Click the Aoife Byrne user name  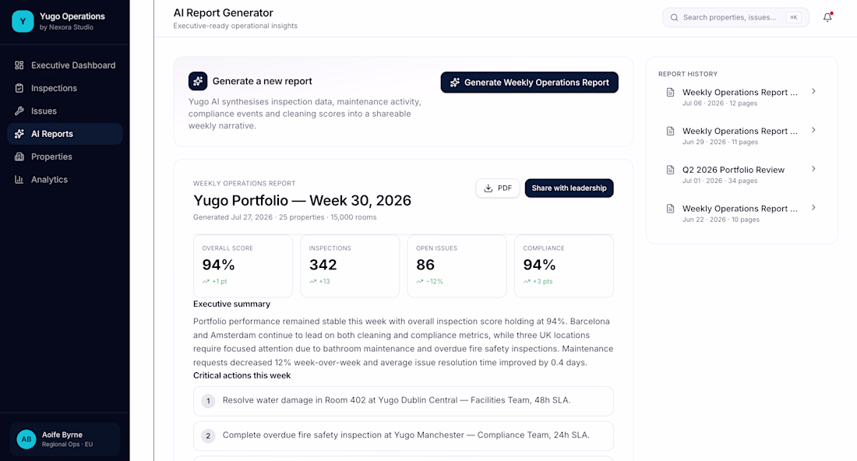[x=62, y=435]
